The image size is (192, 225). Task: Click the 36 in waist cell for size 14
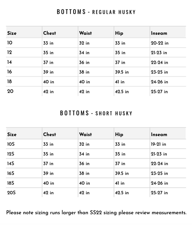click(84, 62)
